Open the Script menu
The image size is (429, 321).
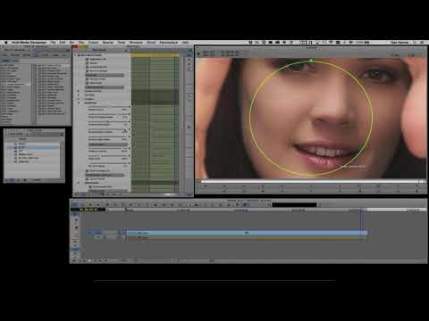(151, 43)
